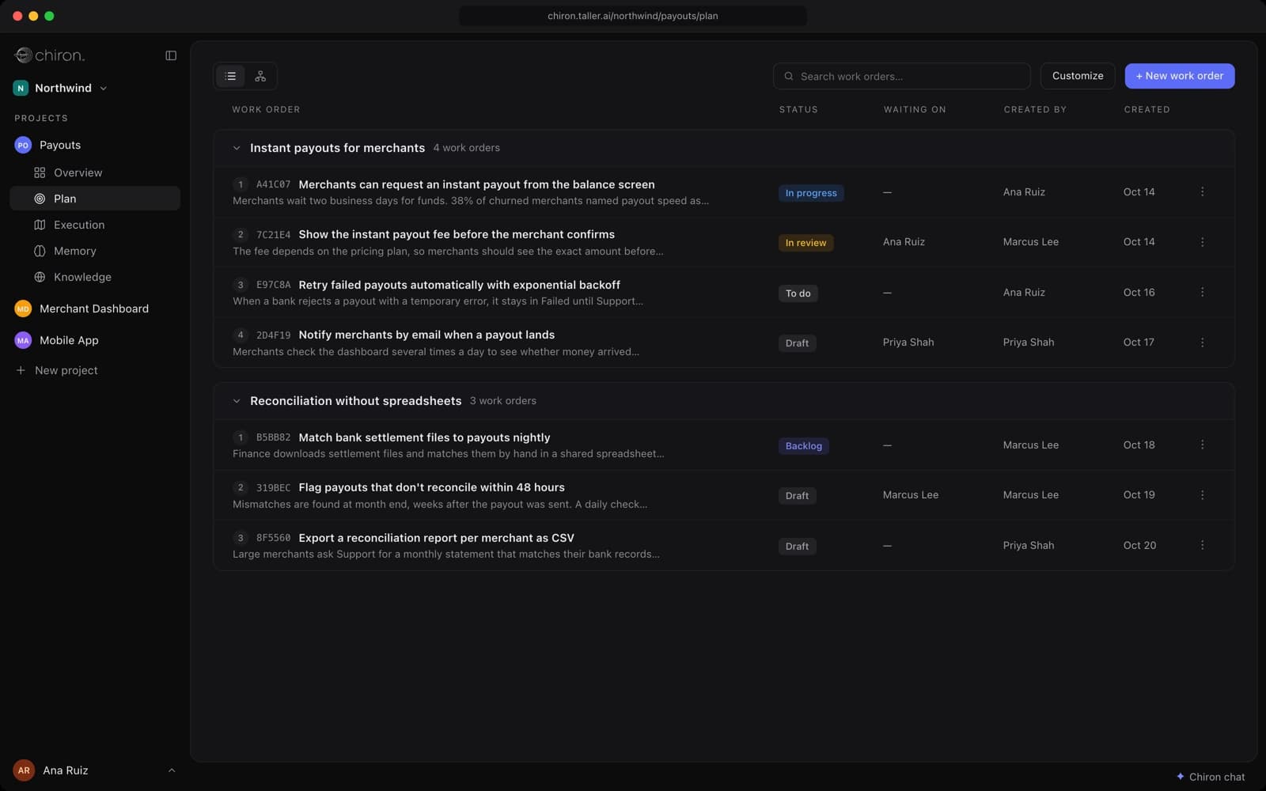Collapse Reconciliation without spreadsheets group

pyautogui.click(x=236, y=401)
